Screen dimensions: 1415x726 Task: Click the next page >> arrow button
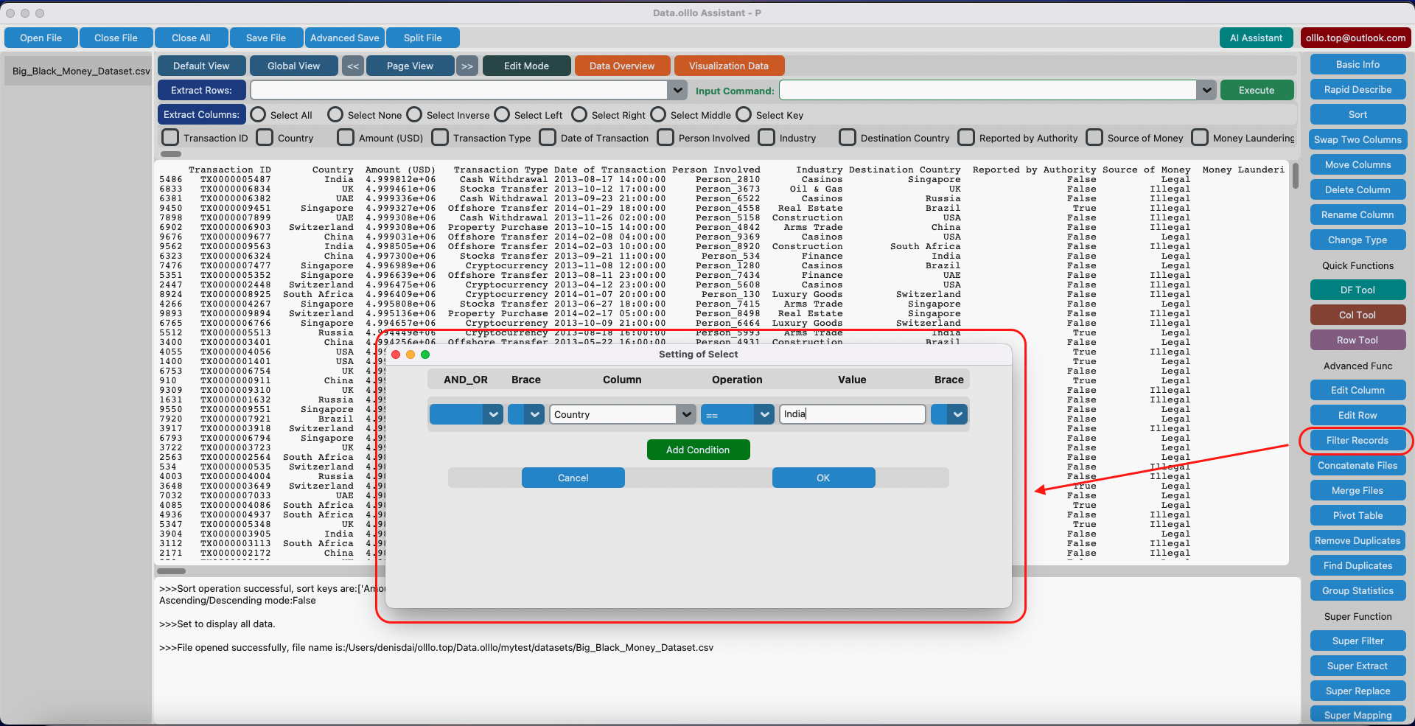coord(467,66)
